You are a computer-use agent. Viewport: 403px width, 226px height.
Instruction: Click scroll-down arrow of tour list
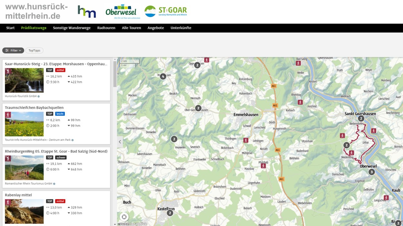coord(115,224)
